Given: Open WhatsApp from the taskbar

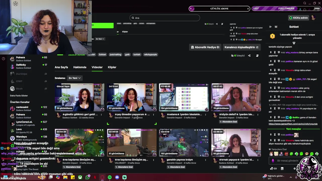Looking at the screenshot, I should (87, 177).
